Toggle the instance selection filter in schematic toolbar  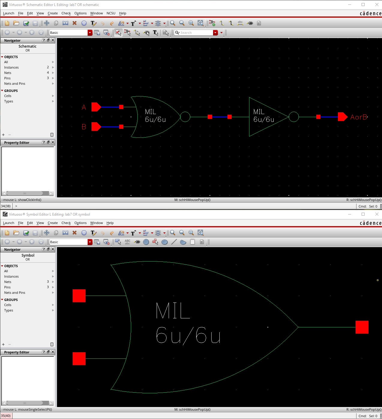tap(128, 33)
